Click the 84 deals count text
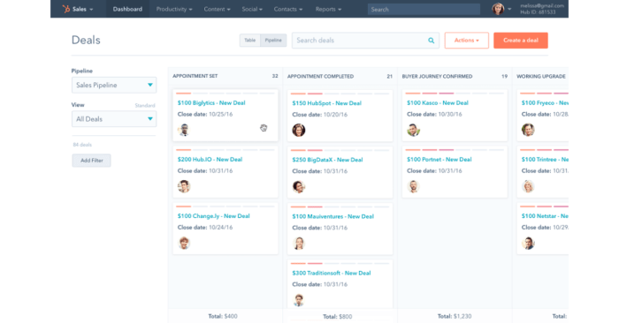This screenshot has height=323, width=619. (82, 145)
